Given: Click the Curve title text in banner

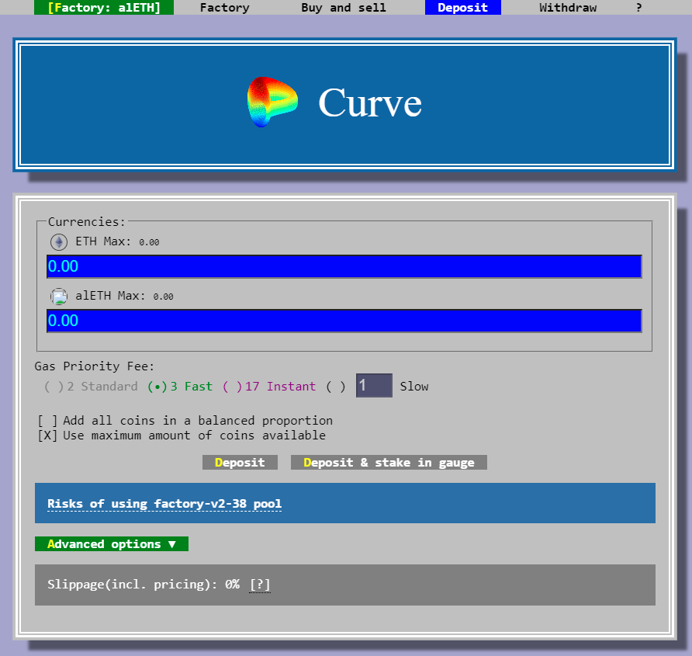Looking at the screenshot, I should (x=370, y=103).
